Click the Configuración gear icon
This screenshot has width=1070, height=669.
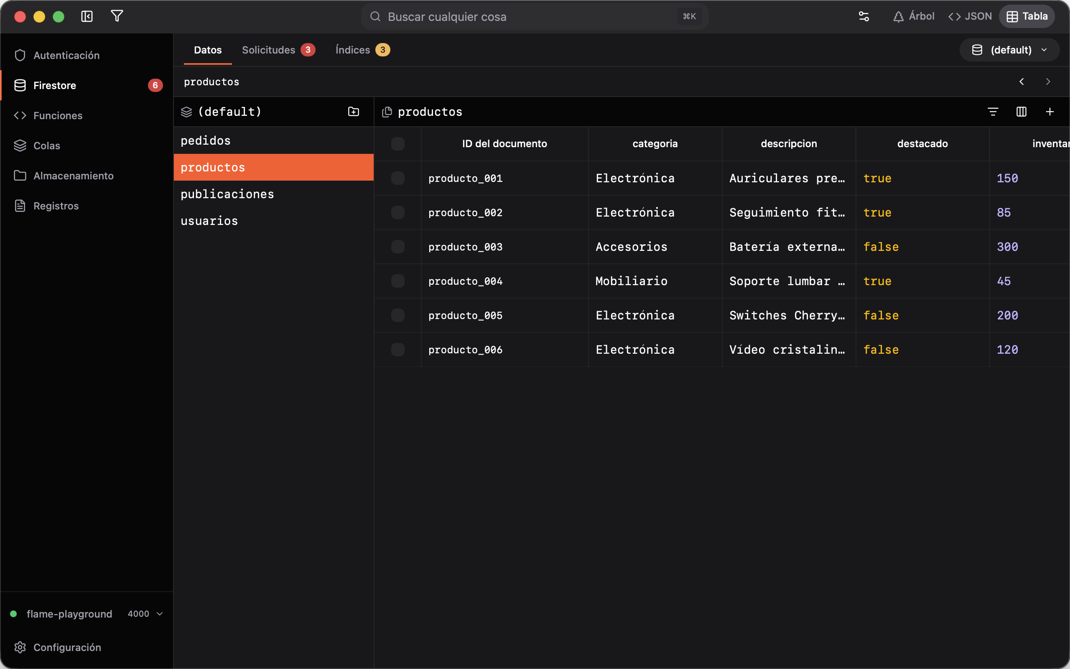click(20, 647)
